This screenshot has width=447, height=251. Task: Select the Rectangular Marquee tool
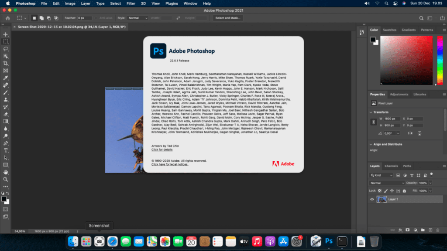pos(5,41)
